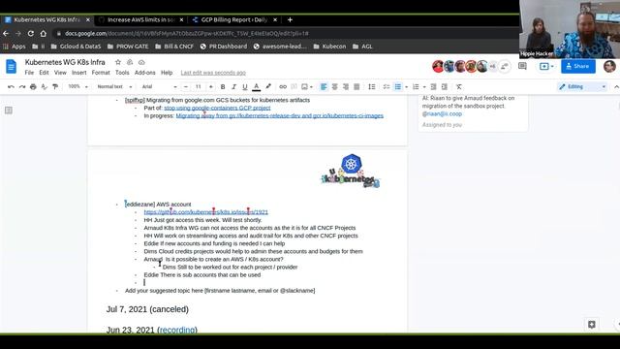Decrease font size with minus
The height and width of the screenshot is (349, 620).
click(186, 86)
